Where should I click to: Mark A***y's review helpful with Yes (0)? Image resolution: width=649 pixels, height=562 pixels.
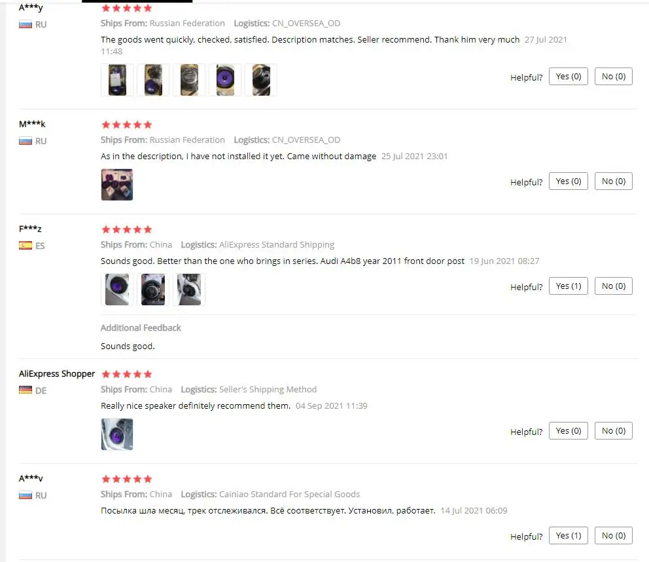click(569, 77)
